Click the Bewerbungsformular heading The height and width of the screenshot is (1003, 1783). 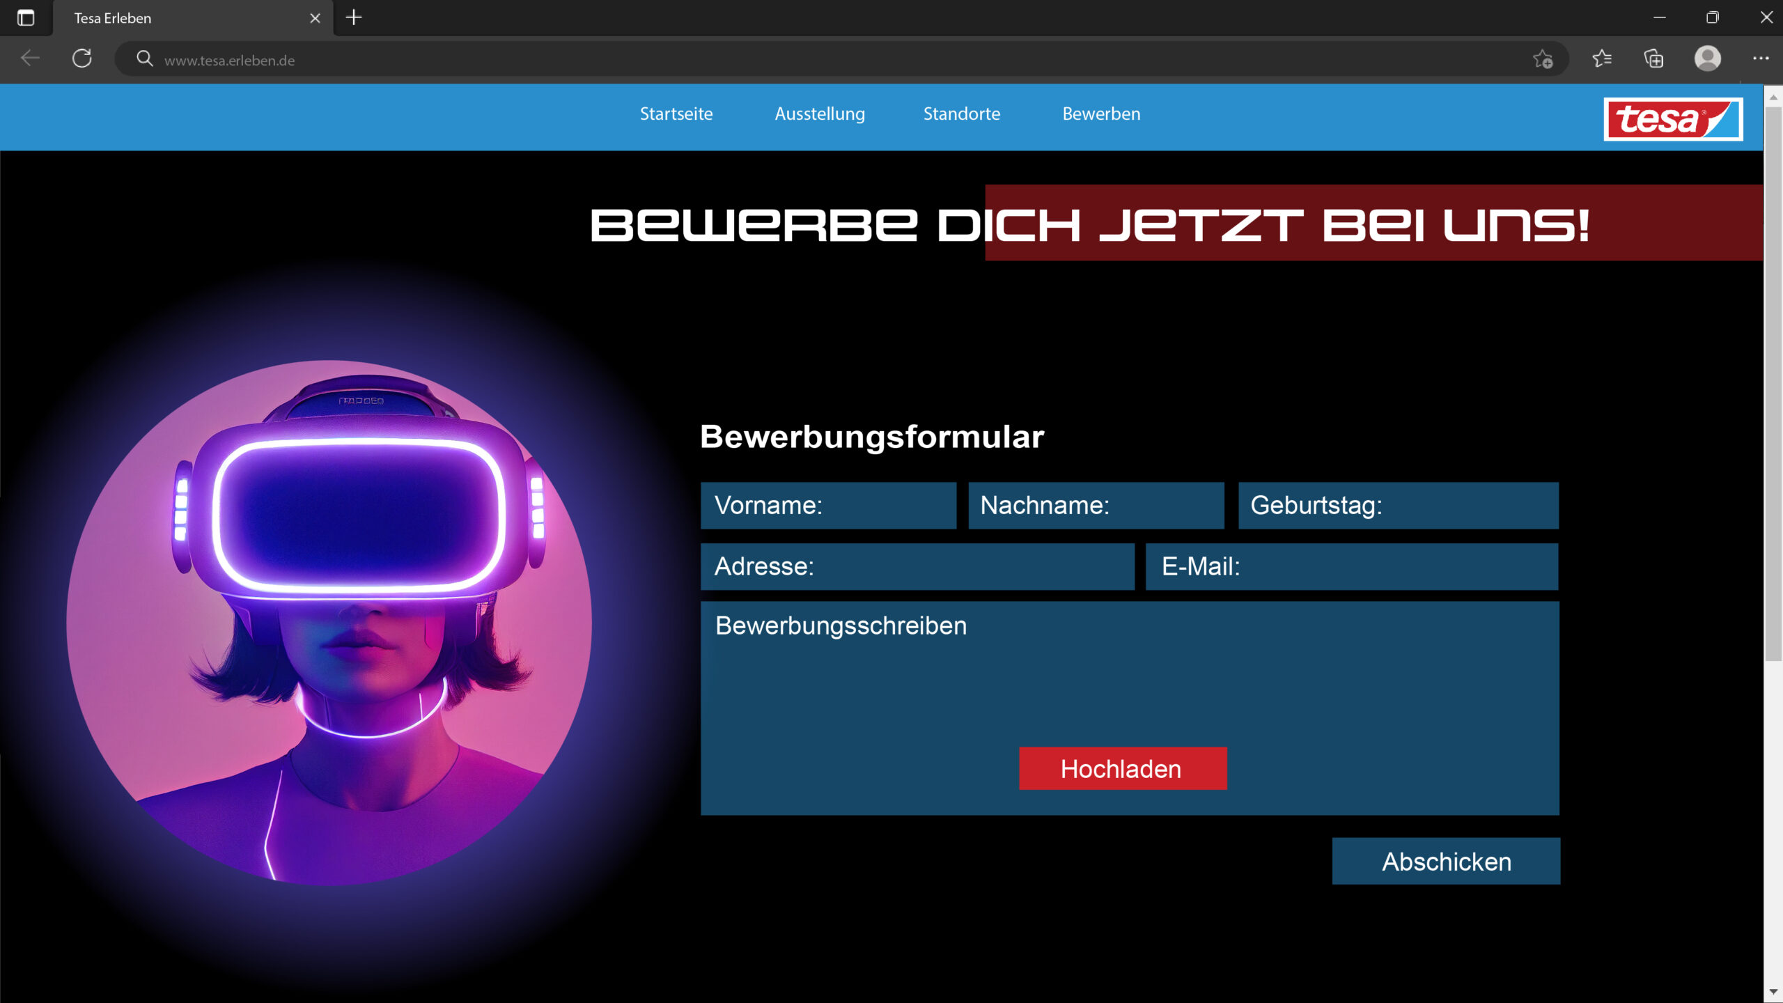(x=872, y=437)
